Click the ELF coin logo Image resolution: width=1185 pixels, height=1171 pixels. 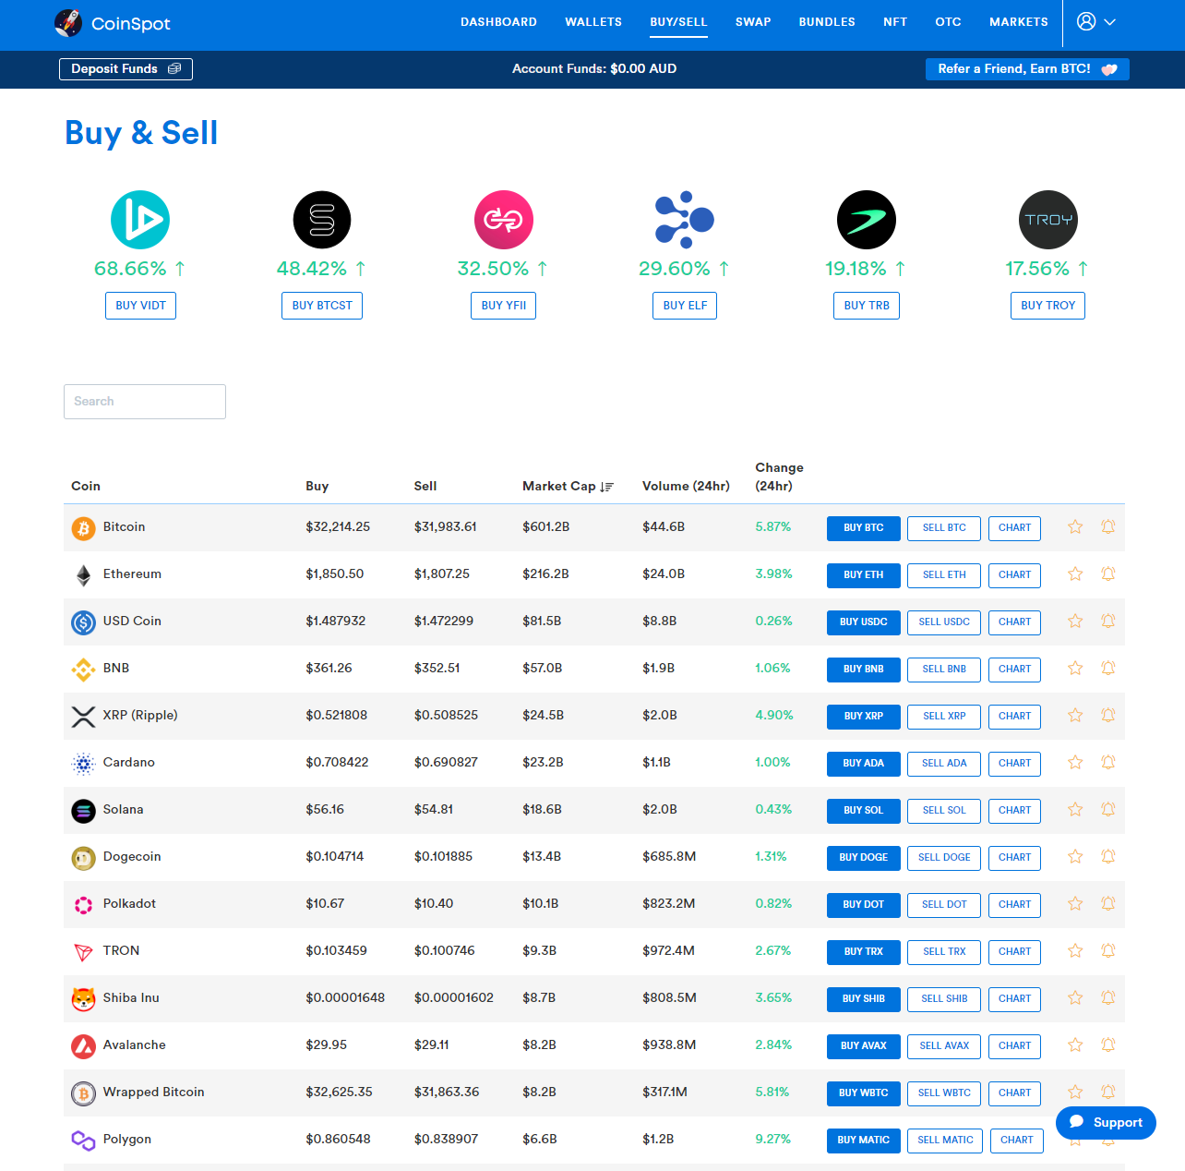point(685,220)
